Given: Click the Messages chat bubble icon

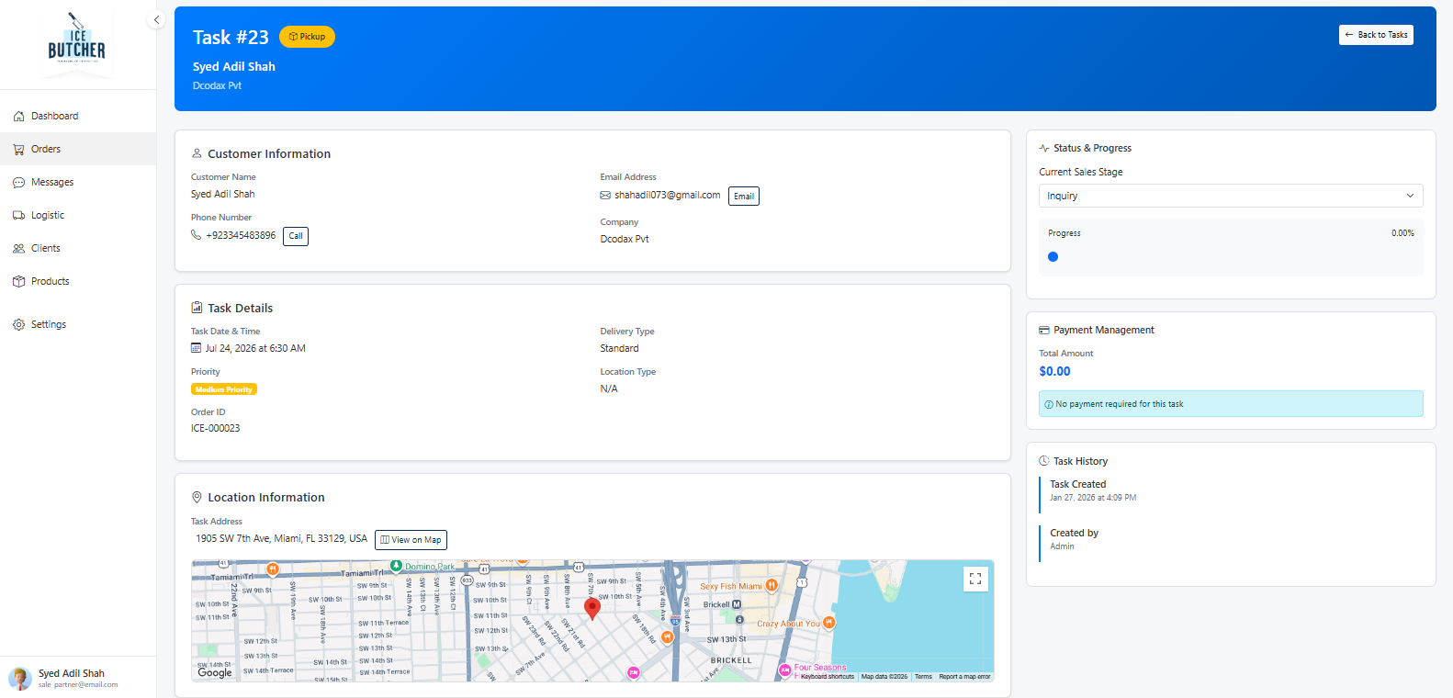Looking at the screenshot, I should 18,182.
